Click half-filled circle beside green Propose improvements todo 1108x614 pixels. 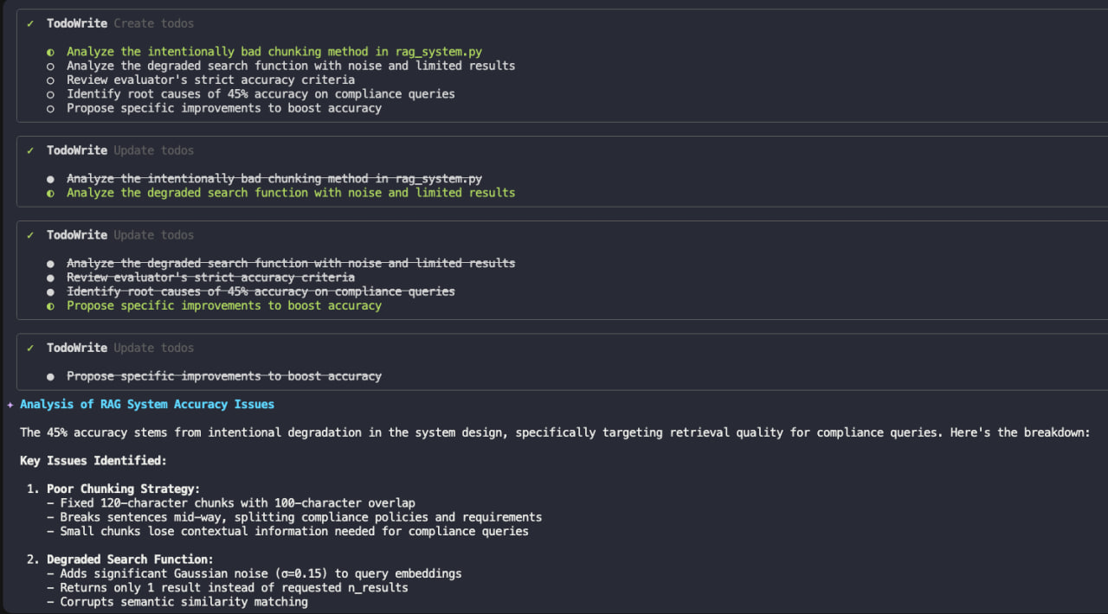[x=50, y=305]
